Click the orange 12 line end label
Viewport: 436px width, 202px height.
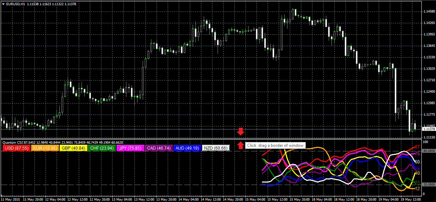418,188
